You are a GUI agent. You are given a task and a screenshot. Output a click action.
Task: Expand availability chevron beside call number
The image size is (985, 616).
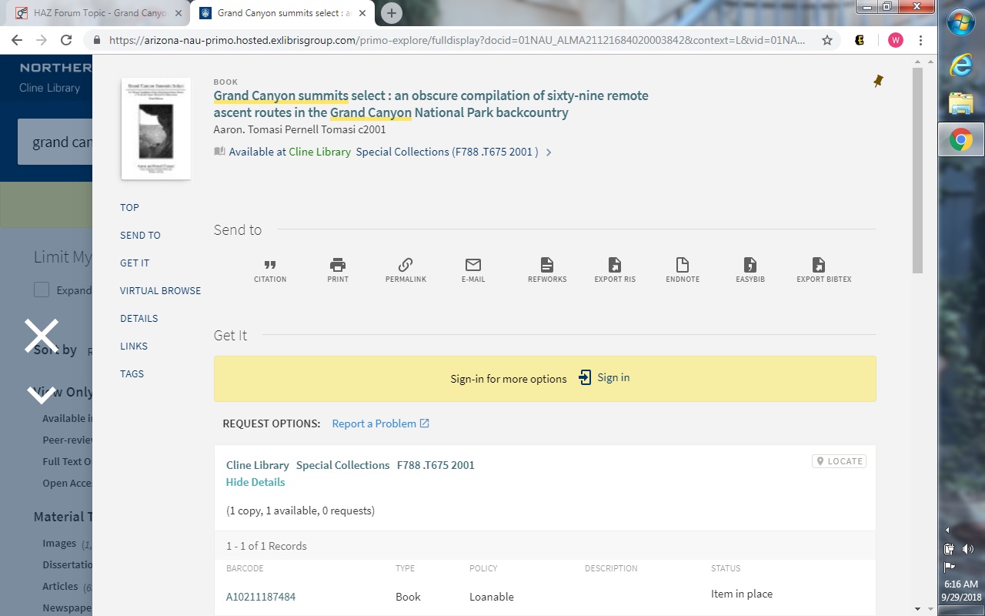(x=549, y=152)
